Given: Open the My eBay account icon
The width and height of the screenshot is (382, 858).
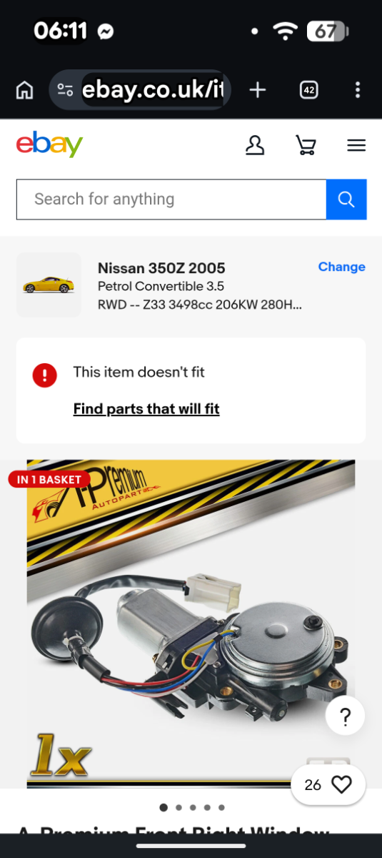Looking at the screenshot, I should tap(255, 146).
